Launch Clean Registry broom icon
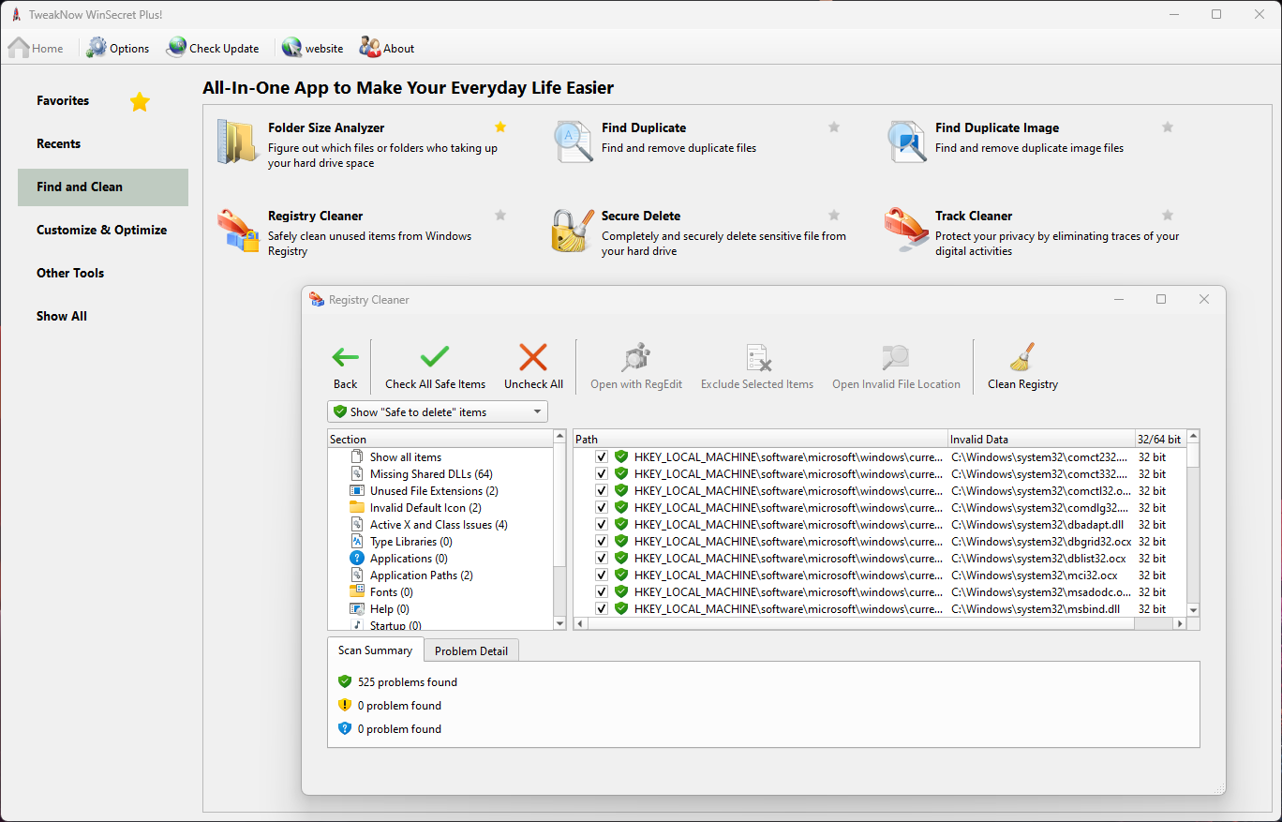This screenshot has height=822, width=1282. click(1022, 357)
